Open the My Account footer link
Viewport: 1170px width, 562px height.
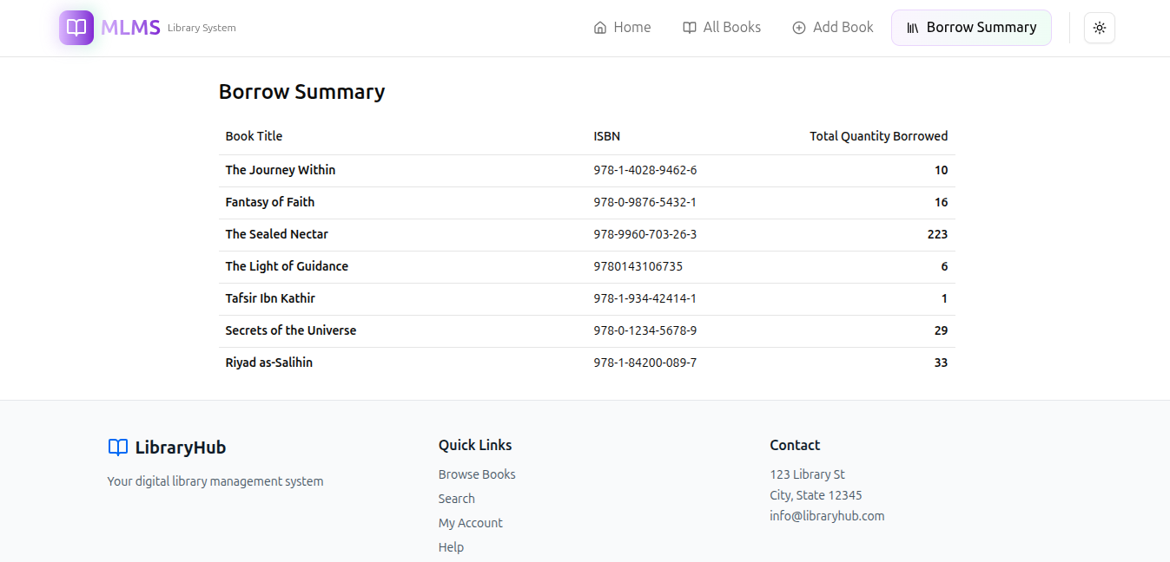tap(471, 523)
